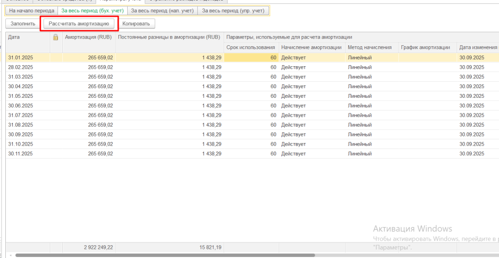Click the Амортизация (RUB) column header
The height and width of the screenshot is (258, 499).
[89, 37]
